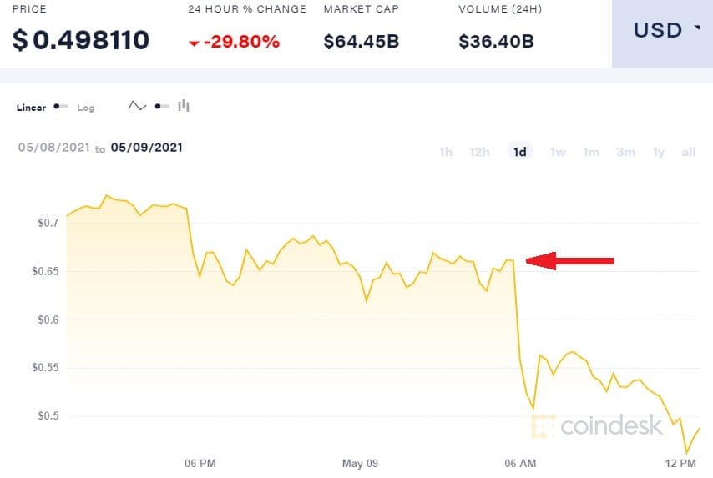Select the 1h time range tab
Viewport: 713px width, 478px height.
(x=446, y=152)
